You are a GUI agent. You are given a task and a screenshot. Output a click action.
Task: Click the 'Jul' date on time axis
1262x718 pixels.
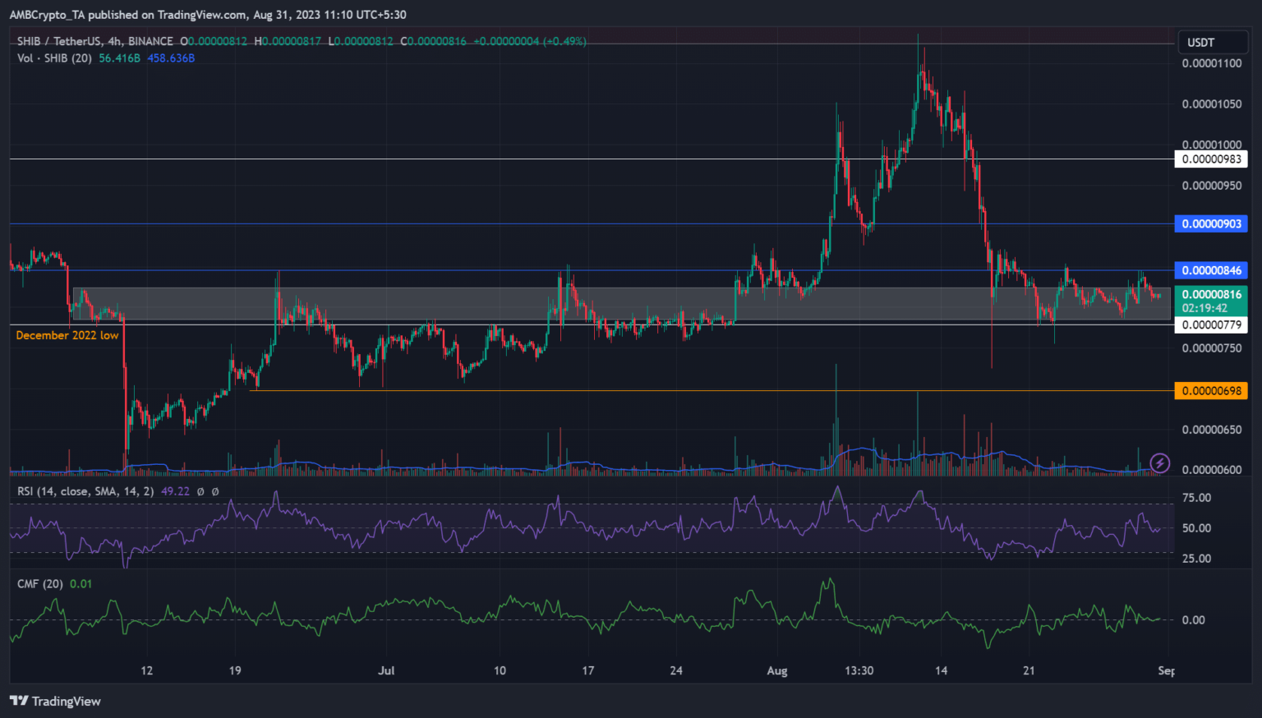click(386, 670)
